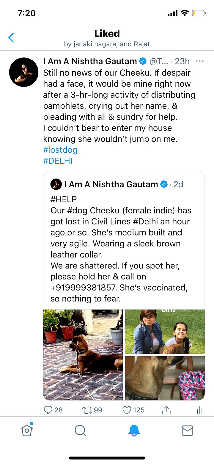Screen dimensions: 214x464
Task: Open the Messages envelope tab
Action: pyautogui.click(x=187, y=430)
